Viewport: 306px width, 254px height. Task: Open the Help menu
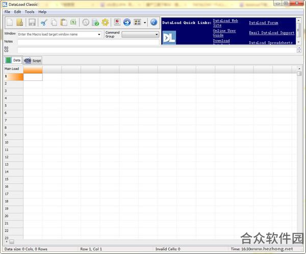pyautogui.click(x=42, y=12)
